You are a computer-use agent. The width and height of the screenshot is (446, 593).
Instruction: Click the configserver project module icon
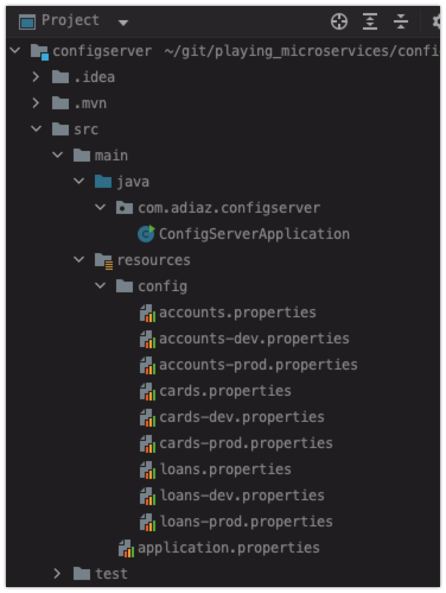coord(39,52)
